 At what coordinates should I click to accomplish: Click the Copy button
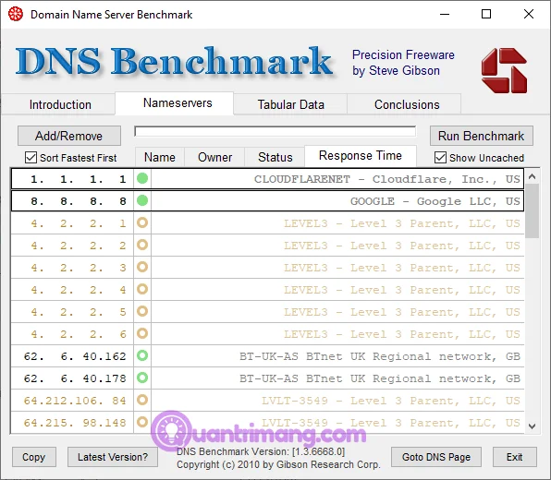point(33,457)
